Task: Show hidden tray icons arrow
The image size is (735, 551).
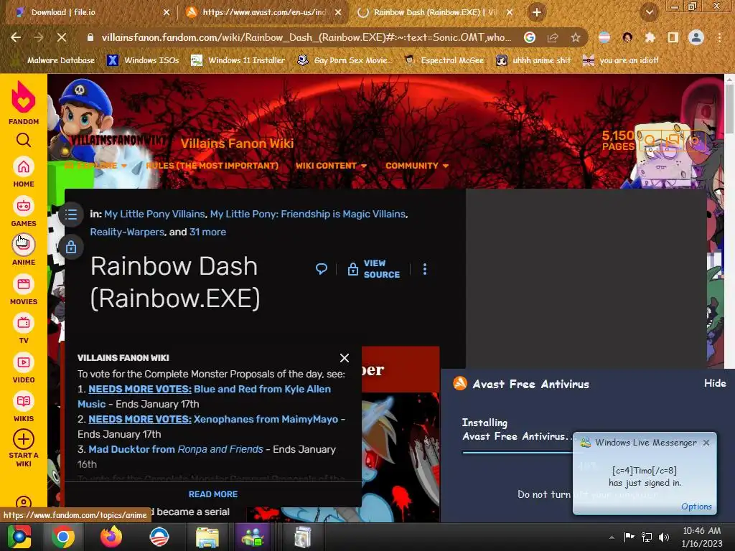Action: [612, 537]
